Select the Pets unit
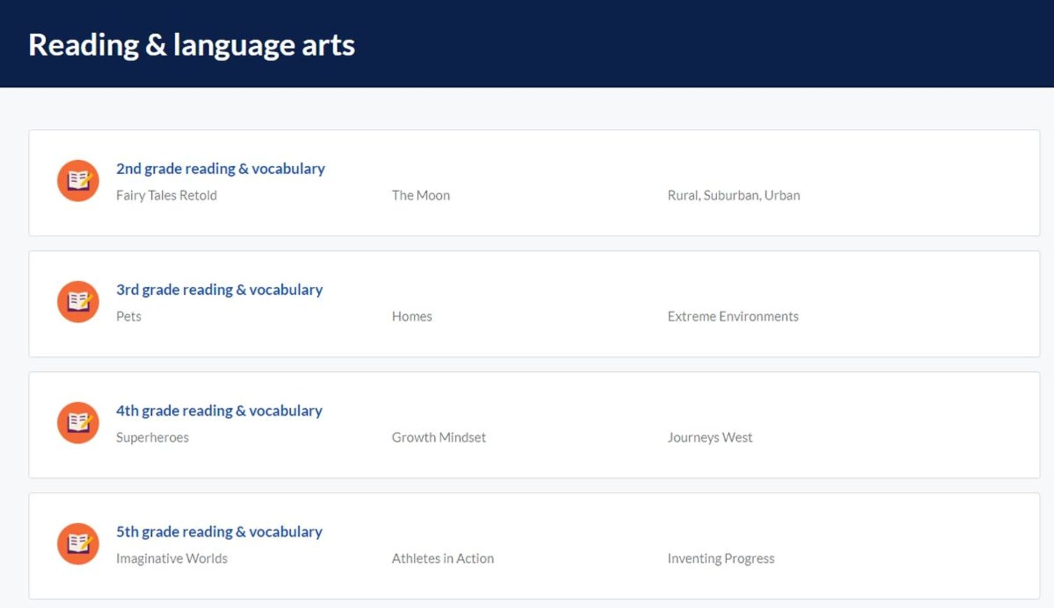The width and height of the screenshot is (1054, 608). (129, 316)
